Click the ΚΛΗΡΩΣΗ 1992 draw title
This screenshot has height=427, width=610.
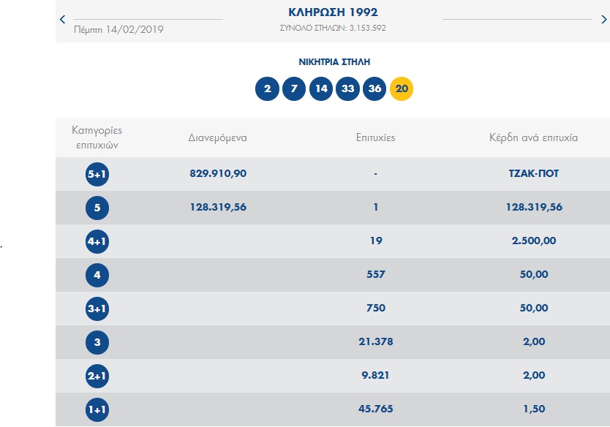pos(333,12)
